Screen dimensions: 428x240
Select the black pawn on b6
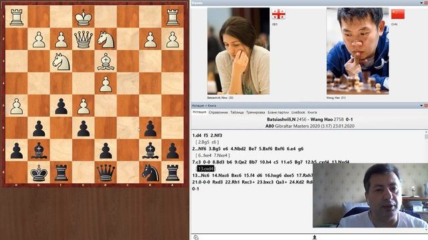point(150,129)
